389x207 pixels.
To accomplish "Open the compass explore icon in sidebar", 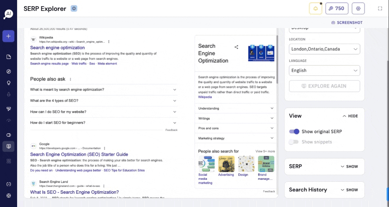I will 9,71.
